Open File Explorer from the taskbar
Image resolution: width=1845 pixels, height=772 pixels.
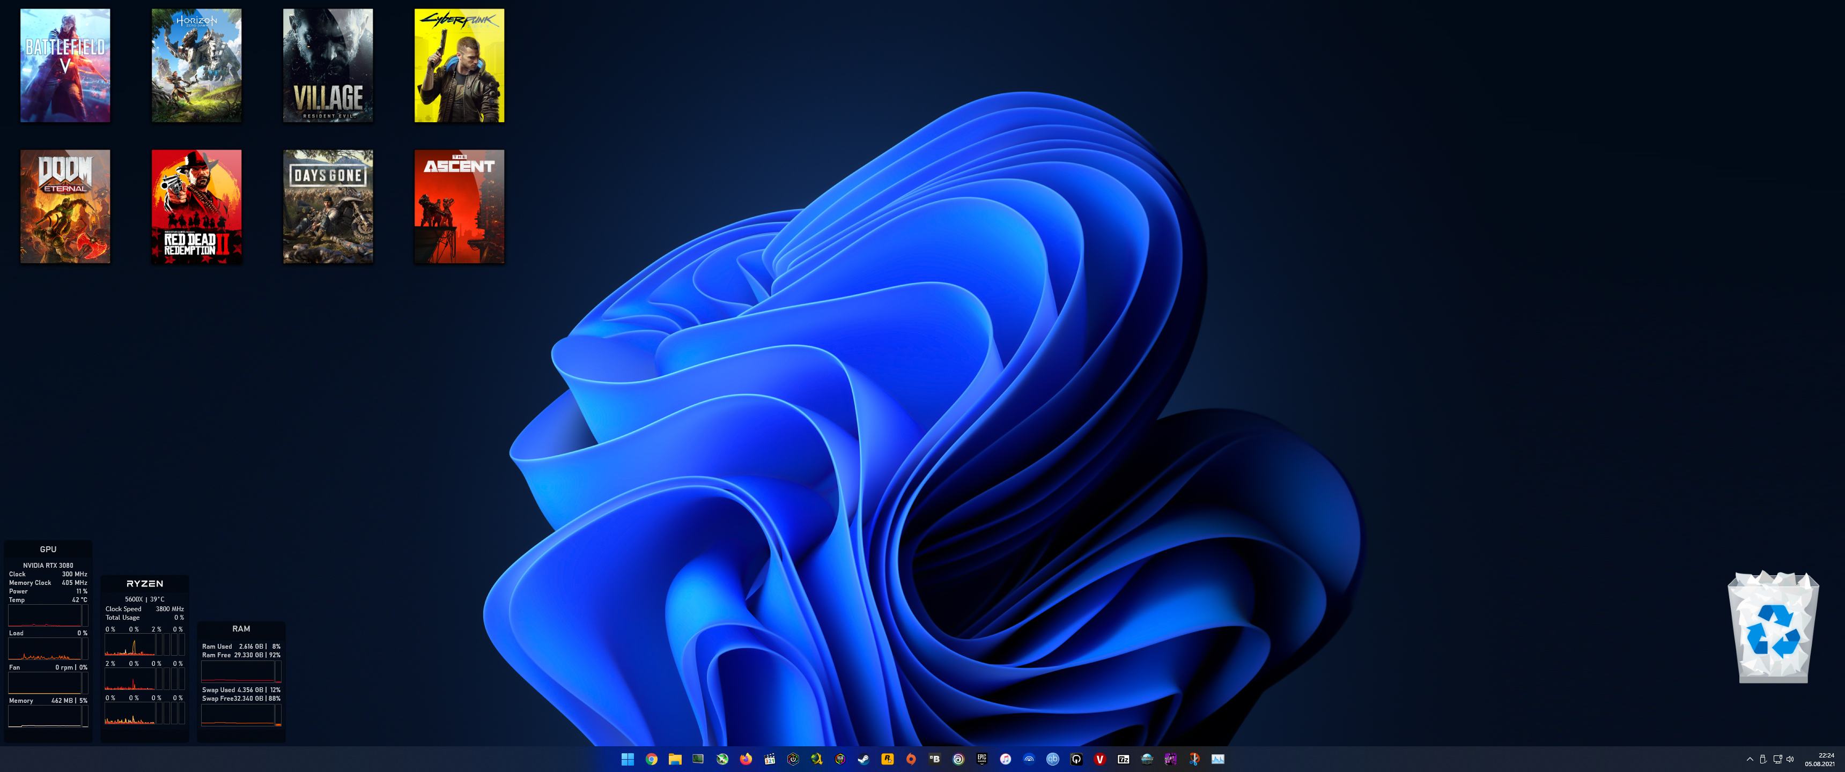point(675,759)
